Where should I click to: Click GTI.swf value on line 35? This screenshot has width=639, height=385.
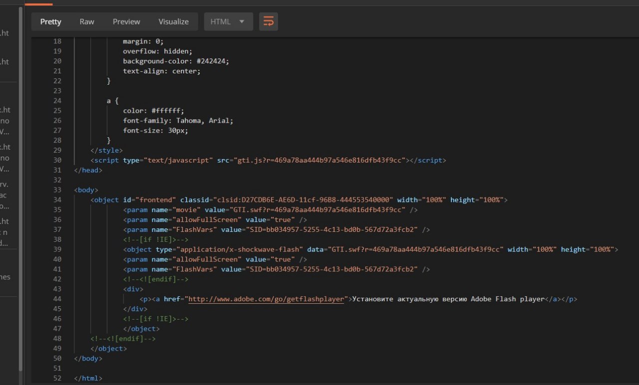[317, 210]
